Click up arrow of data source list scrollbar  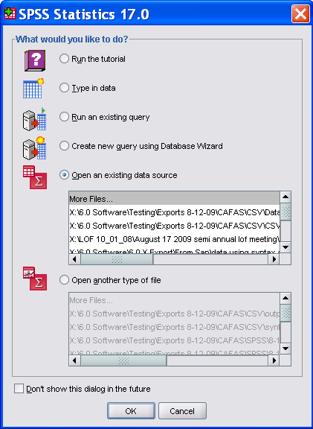(x=285, y=197)
